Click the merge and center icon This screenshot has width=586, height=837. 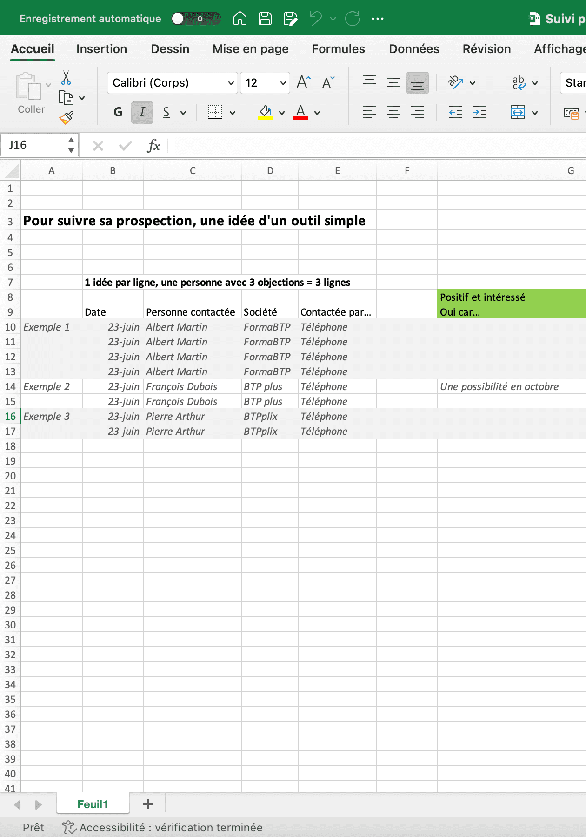click(518, 112)
